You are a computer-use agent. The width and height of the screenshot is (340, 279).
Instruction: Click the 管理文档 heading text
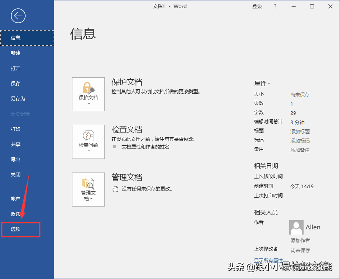127,177
